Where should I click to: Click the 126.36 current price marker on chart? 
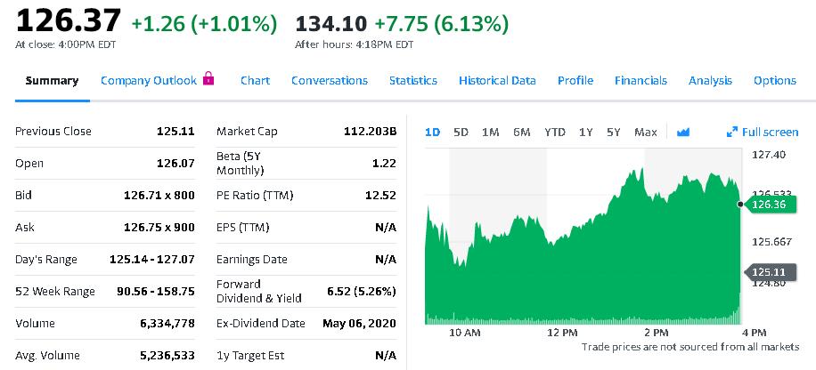[770, 205]
